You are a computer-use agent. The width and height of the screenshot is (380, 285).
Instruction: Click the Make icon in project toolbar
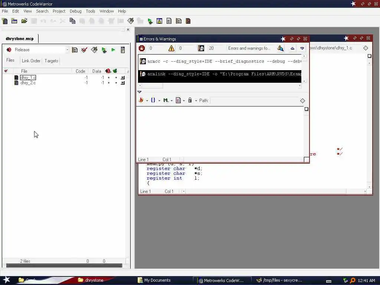[94, 50]
